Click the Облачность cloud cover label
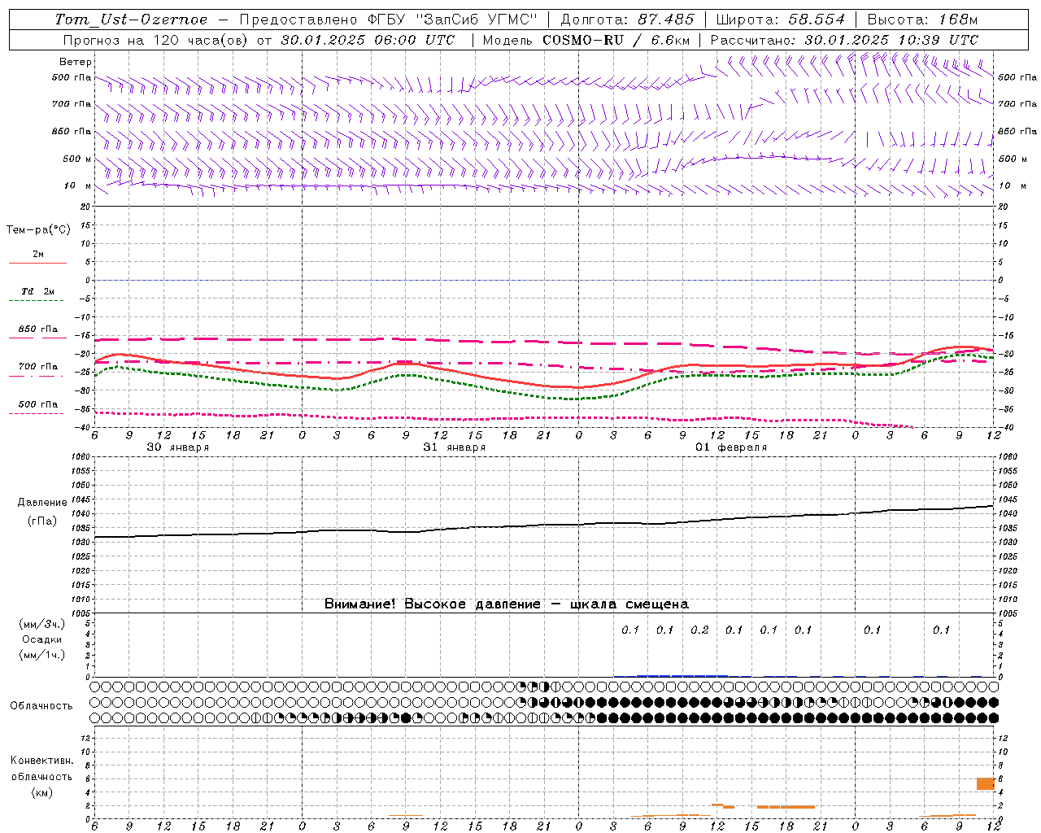This screenshot has width=1041, height=833. [x=41, y=706]
